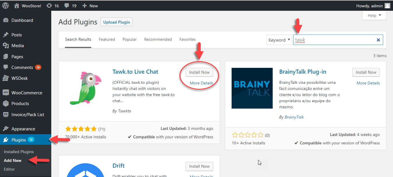
Task: Open Installed Plugins submenu item
Action: pos(19,152)
